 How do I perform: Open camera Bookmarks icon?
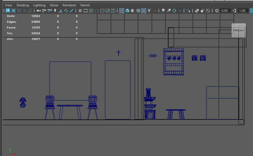click(55, 11)
